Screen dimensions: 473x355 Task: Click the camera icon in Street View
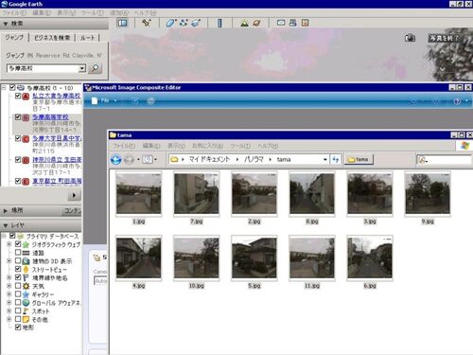click(x=410, y=38)
